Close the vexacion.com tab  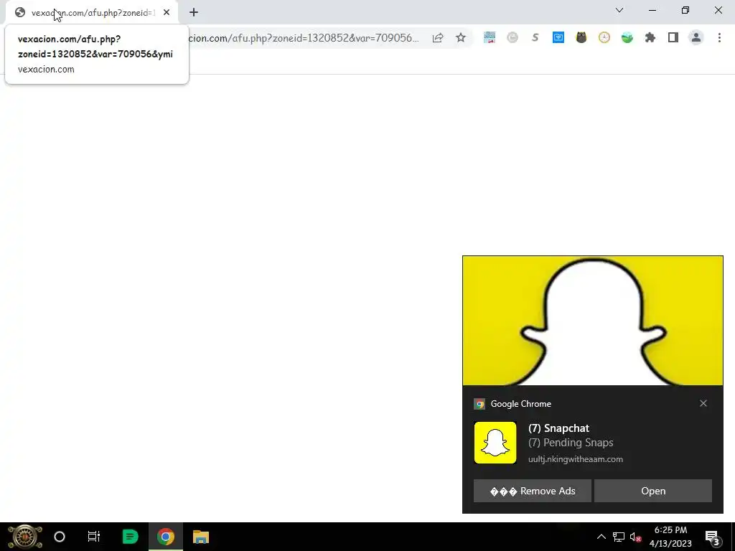(x=167, y=13)
